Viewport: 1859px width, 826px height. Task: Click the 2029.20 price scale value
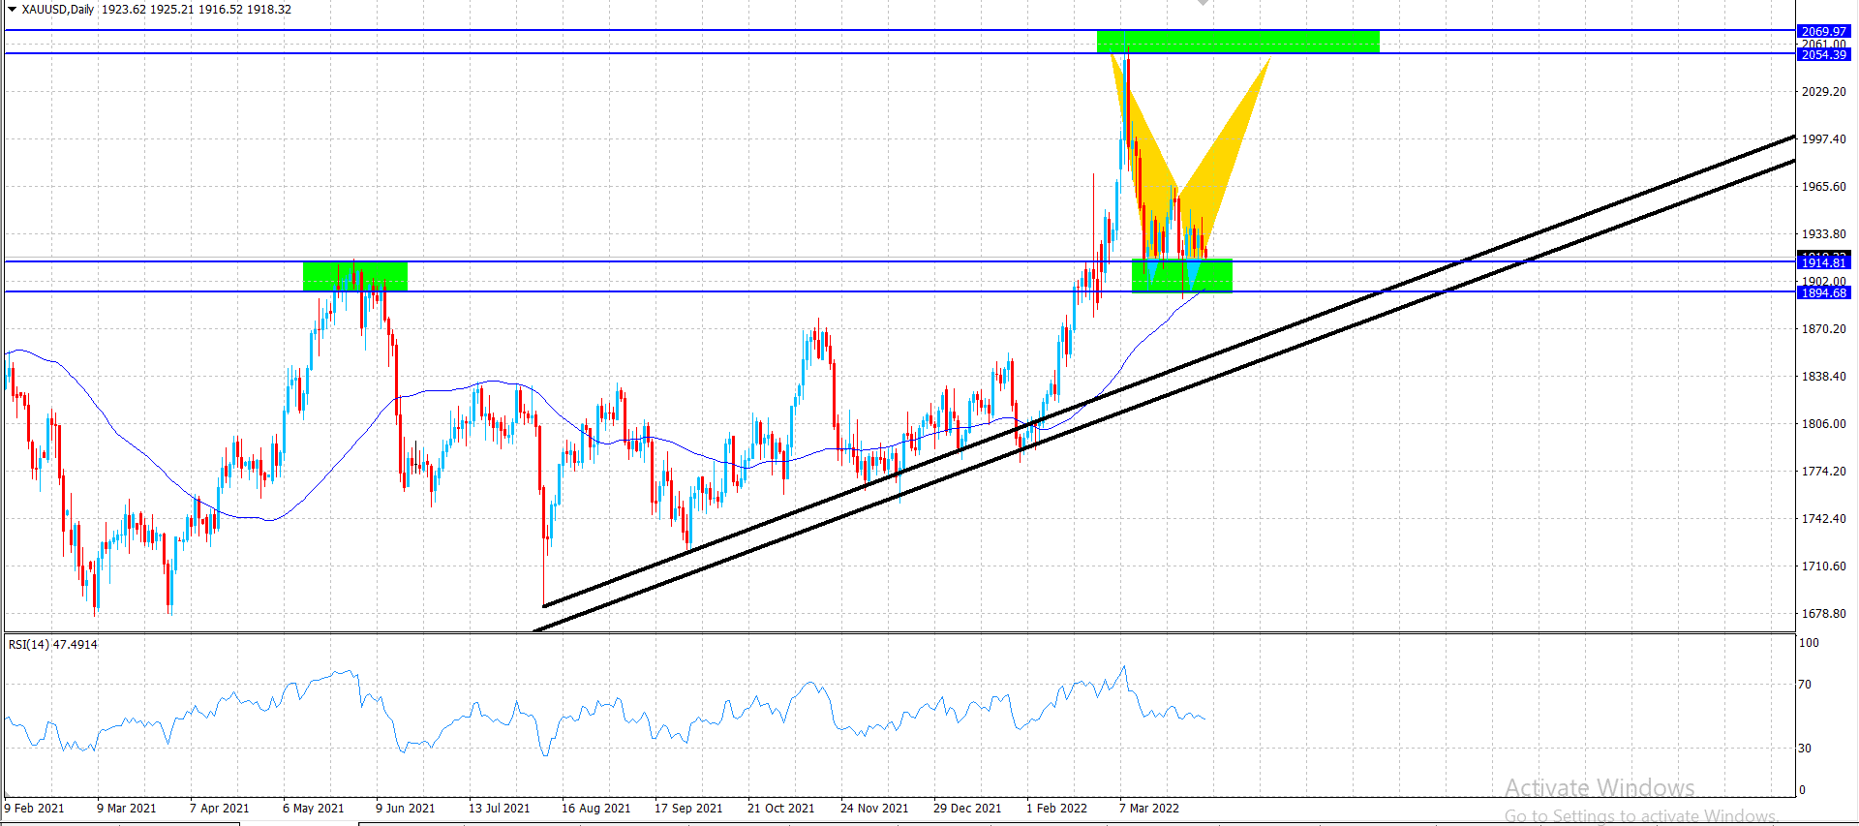1823,92
